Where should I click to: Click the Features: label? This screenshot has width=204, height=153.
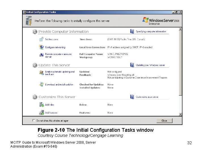(x=85, y=113)
